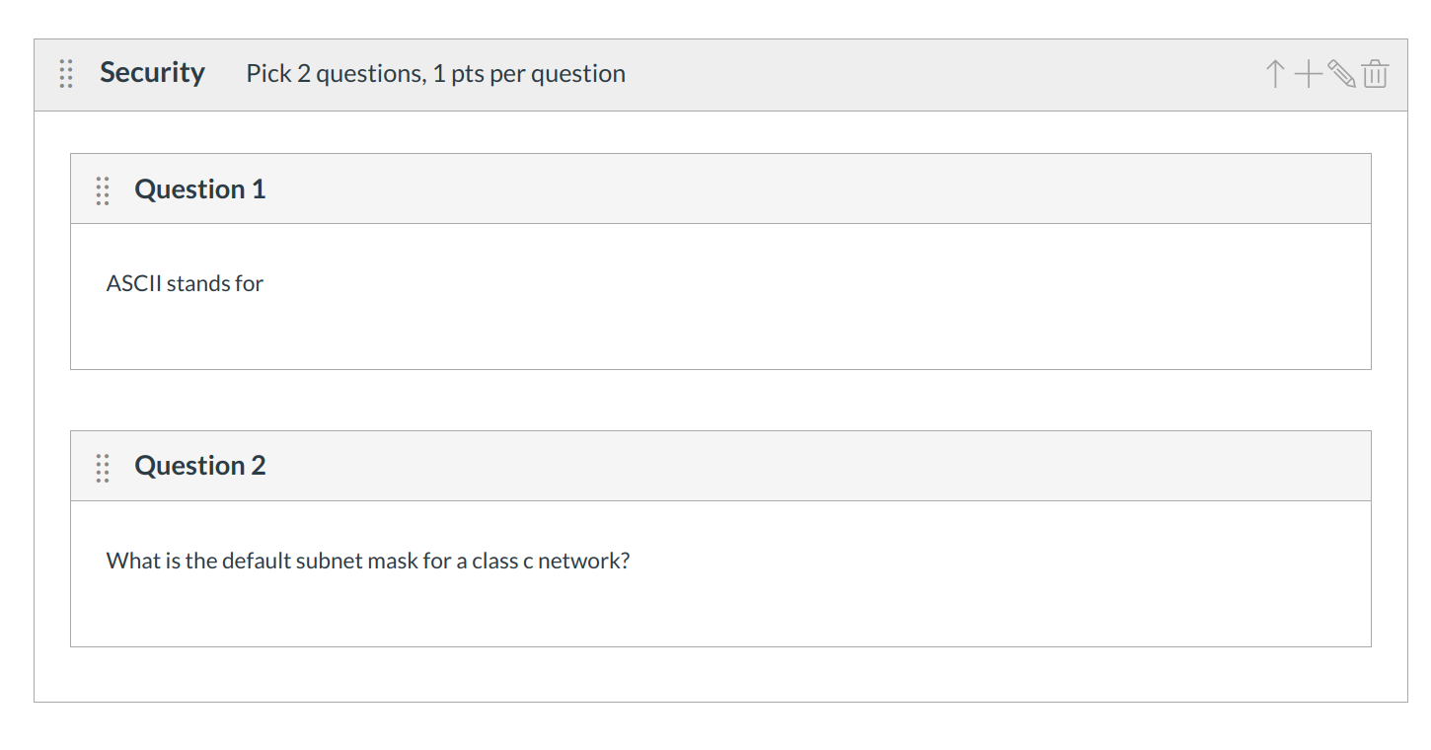
Task: Select the Question 2 heading
Action: pyautogui.click(x=200, y=466)
